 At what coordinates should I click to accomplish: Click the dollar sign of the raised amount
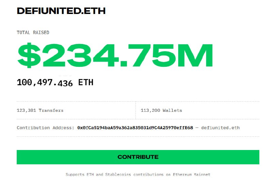coord(29,55)
